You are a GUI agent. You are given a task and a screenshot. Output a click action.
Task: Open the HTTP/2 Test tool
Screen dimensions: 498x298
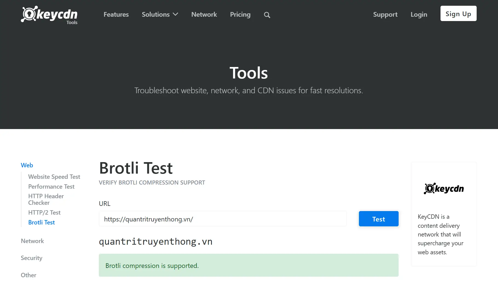pos(44,212)
